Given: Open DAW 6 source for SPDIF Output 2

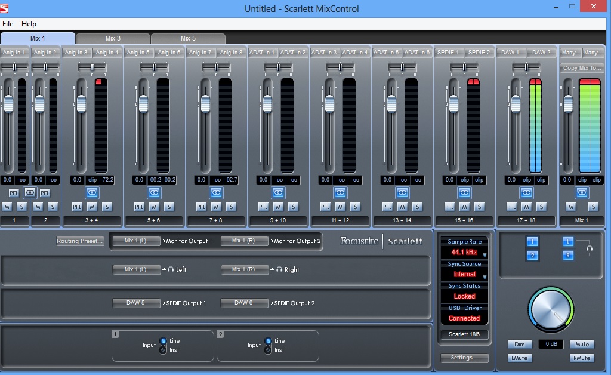Looking at the screenshot, I should 244,303.
